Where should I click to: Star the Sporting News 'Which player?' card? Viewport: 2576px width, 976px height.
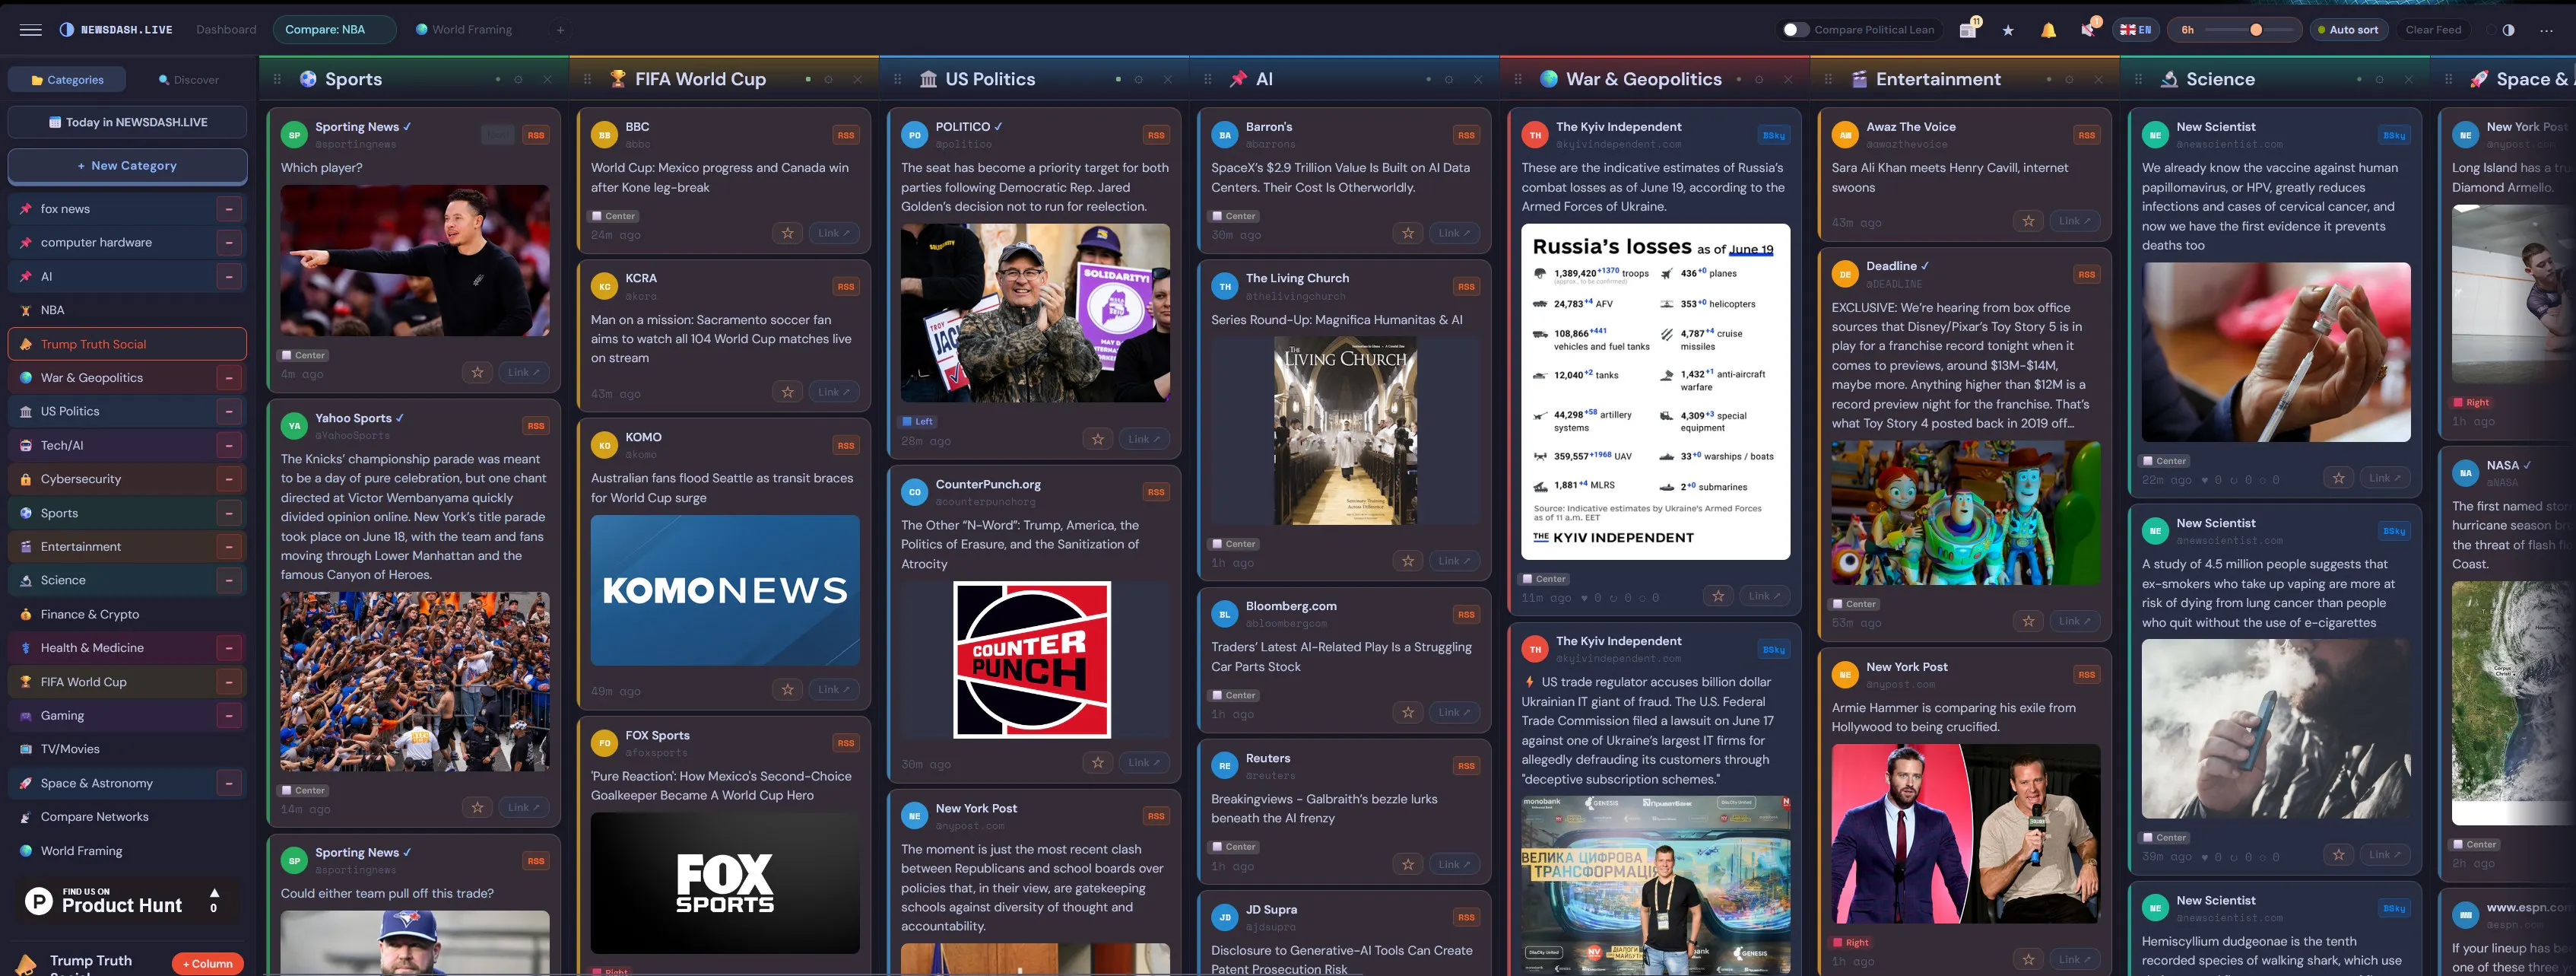click(x=477, y=372)
